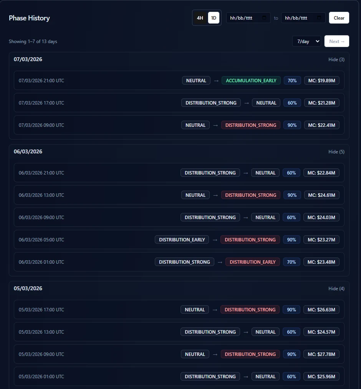Click the MC: $27.78M badge

click(x=321, y=354)
